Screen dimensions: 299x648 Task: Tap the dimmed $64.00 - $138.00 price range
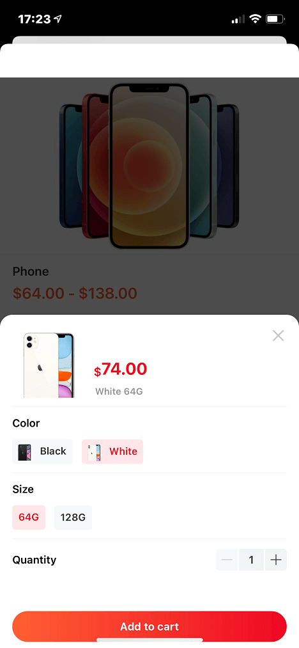pyautogui.click(x=75, y=293)
